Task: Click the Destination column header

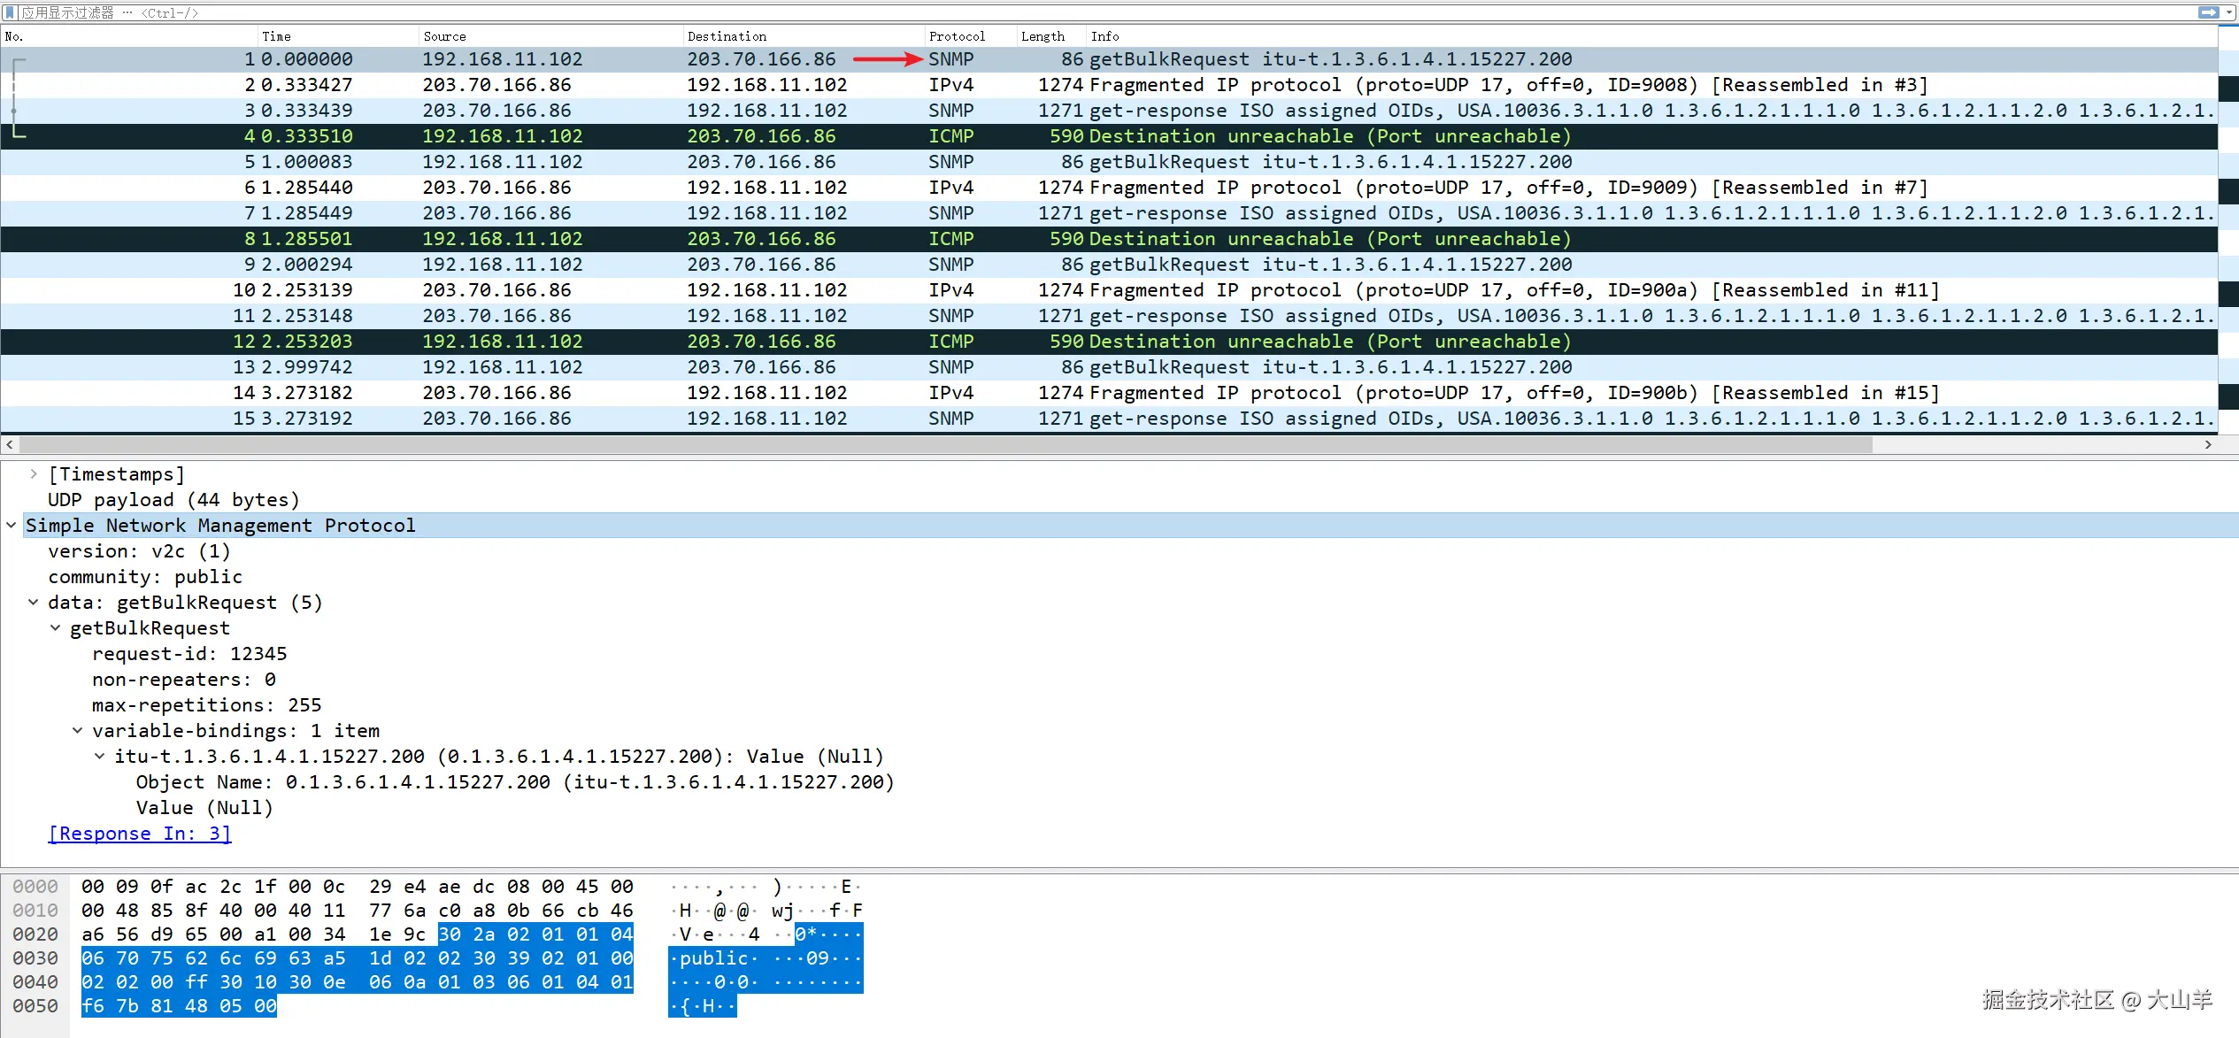Action: click(x=727, y=36)
